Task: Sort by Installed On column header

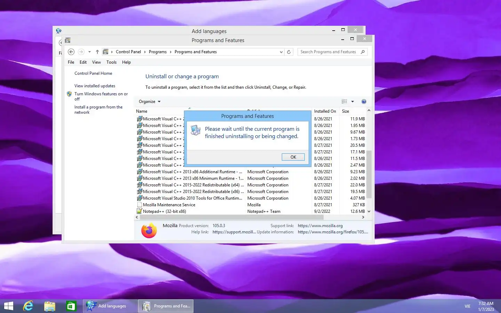Action: pyautogui.click(x=325, y=111)
